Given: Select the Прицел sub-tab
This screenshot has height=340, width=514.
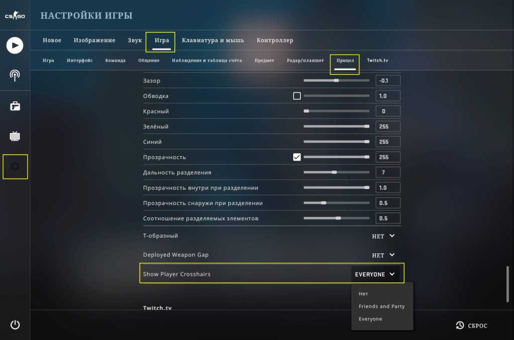Looking at the screenshot, I should (x=345, y=60).
